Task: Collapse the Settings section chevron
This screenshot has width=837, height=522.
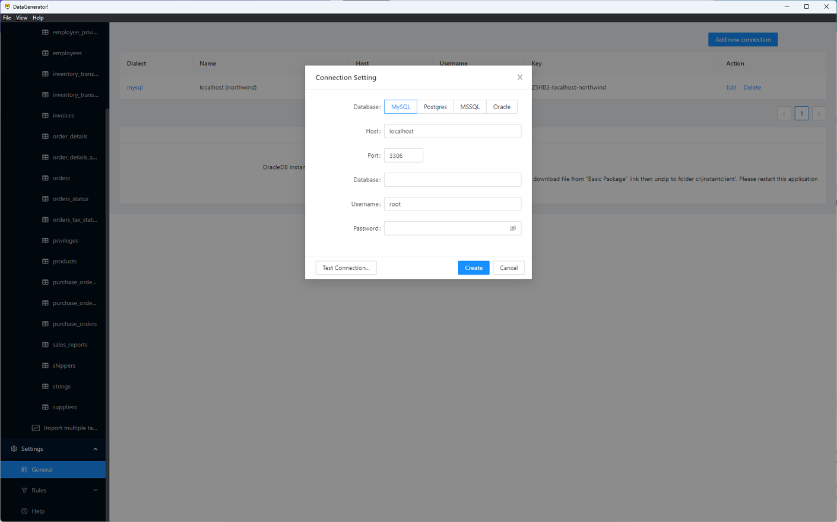Action: pyautogui.click(x=95, y=449)
